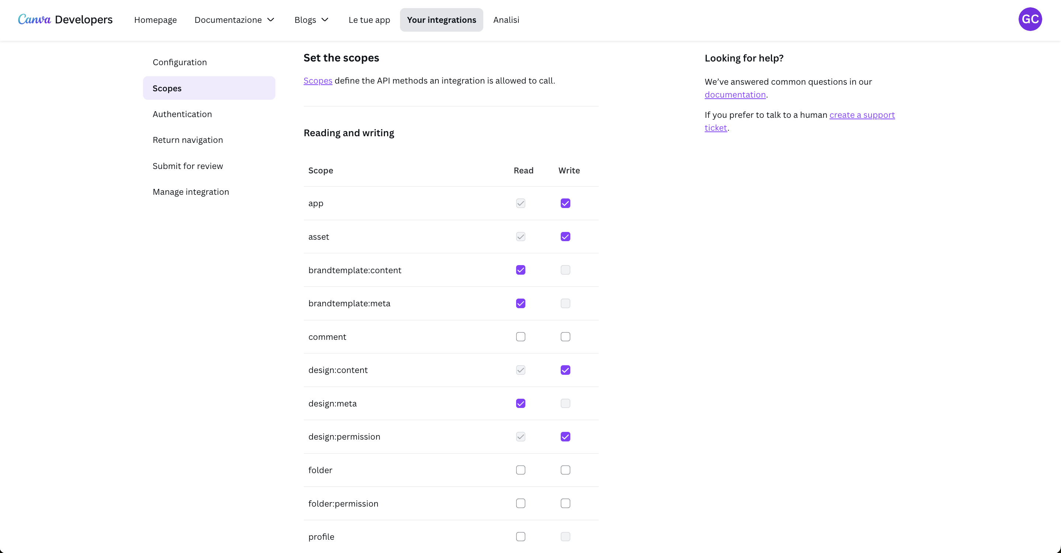Screen dimensions: 1061x553
Task: Open Manage integration section
Action: point(209,192)
